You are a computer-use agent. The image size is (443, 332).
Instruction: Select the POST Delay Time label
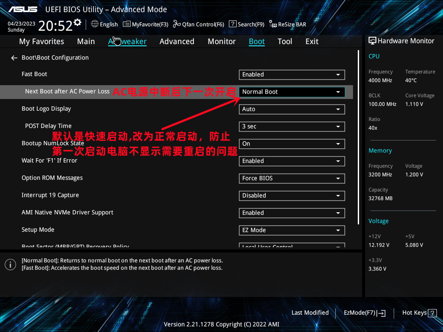(48, 126)
